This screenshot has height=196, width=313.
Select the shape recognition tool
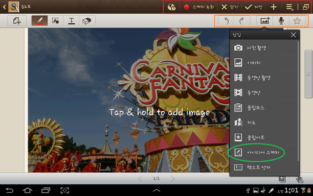point(55,21)
